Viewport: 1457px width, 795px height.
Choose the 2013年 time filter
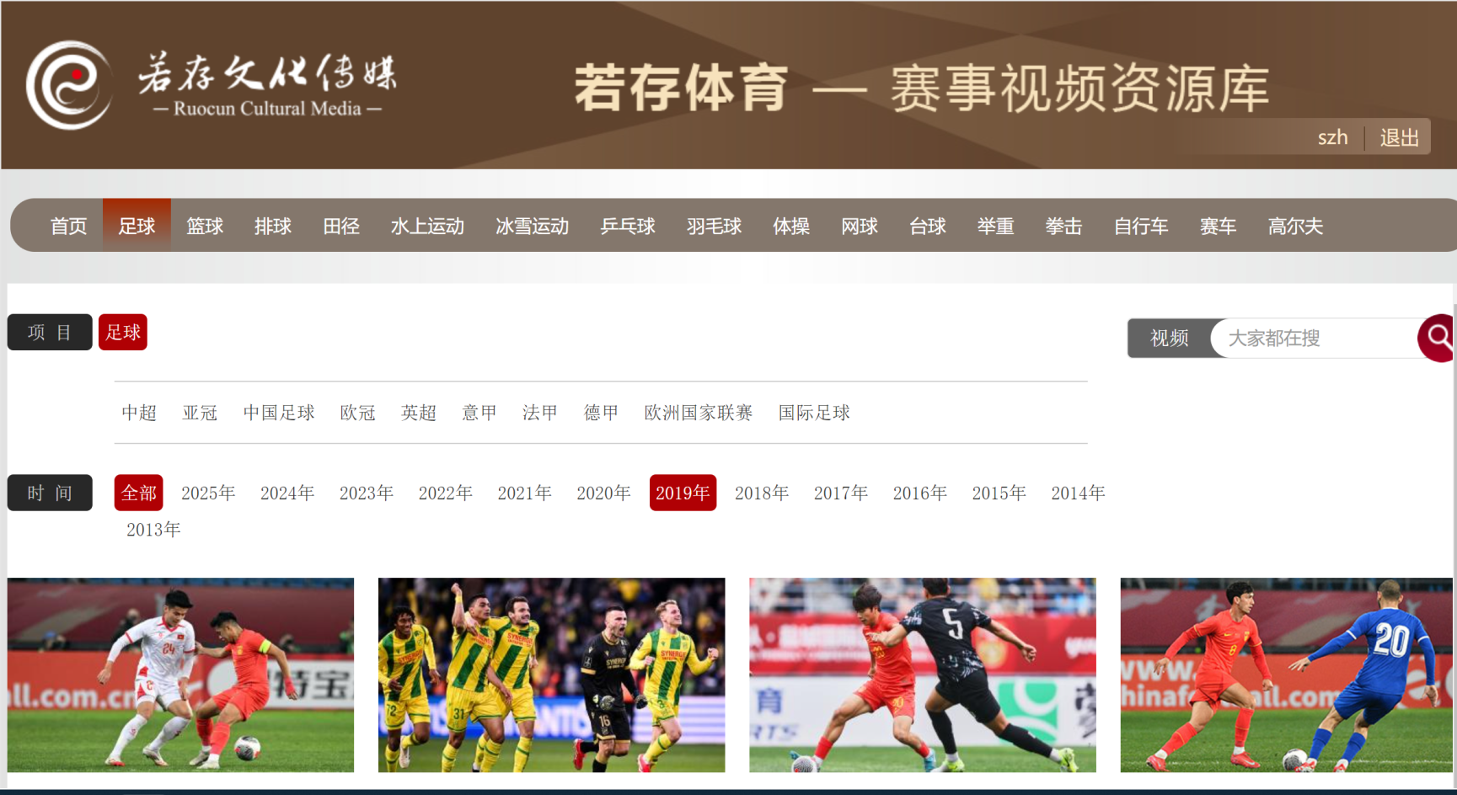pos(153,530)
